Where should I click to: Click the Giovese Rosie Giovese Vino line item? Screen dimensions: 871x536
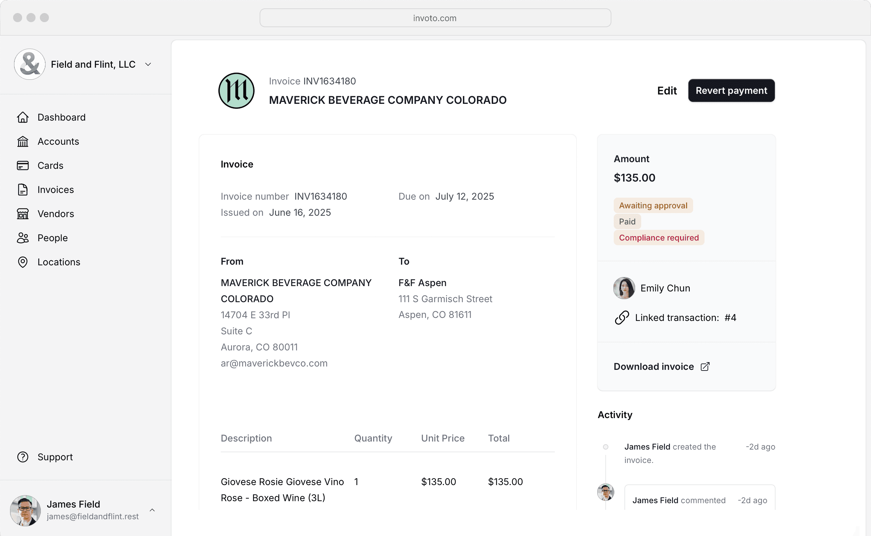point(282,489)
